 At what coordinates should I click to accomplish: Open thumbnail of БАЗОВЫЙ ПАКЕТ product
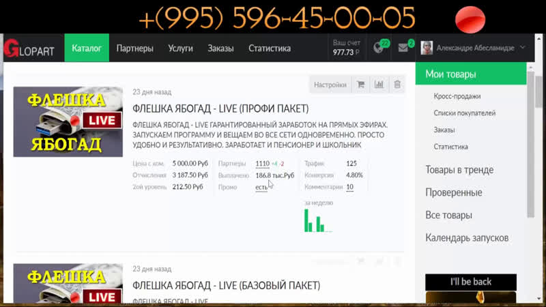[68, 283]
